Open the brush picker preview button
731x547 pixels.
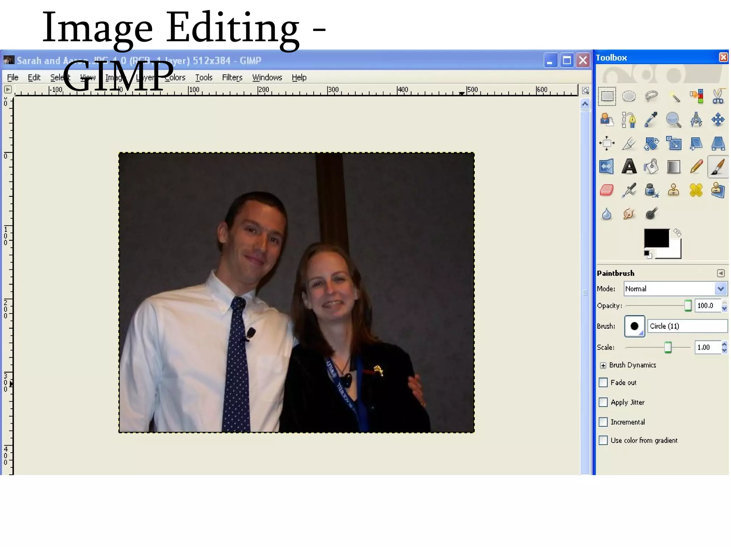click(x=635, y=326)
